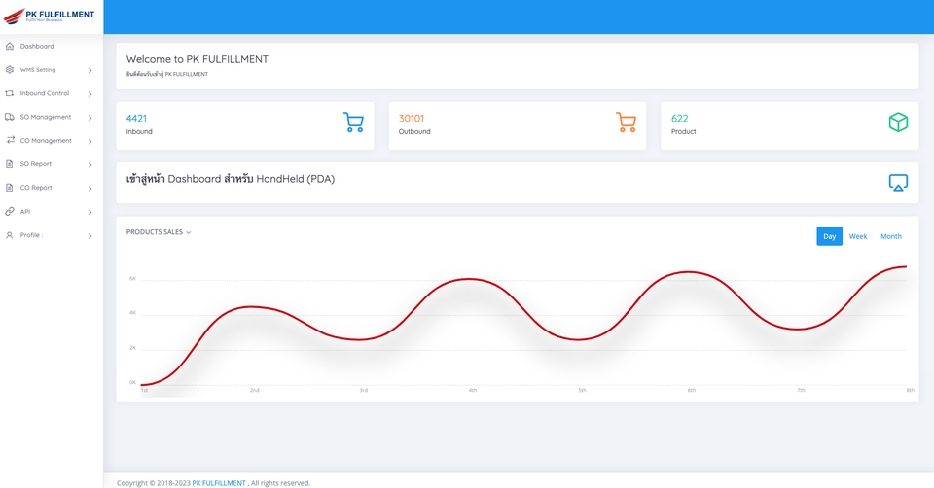
Task: Expand the CO Management chevron
Action: pos(90,142)
